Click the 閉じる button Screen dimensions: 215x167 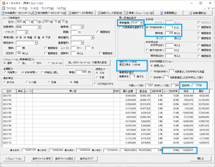click(200, 158)
